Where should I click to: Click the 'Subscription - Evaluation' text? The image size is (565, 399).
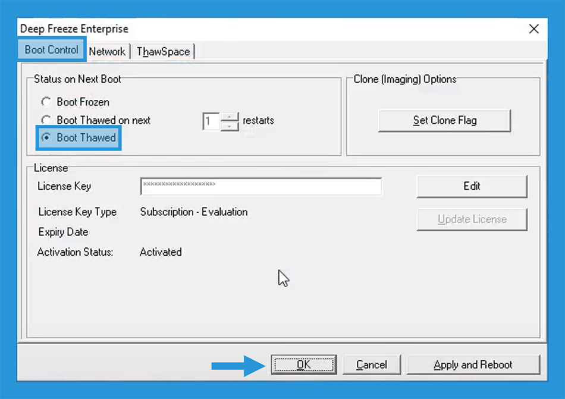tap(194, 212)
